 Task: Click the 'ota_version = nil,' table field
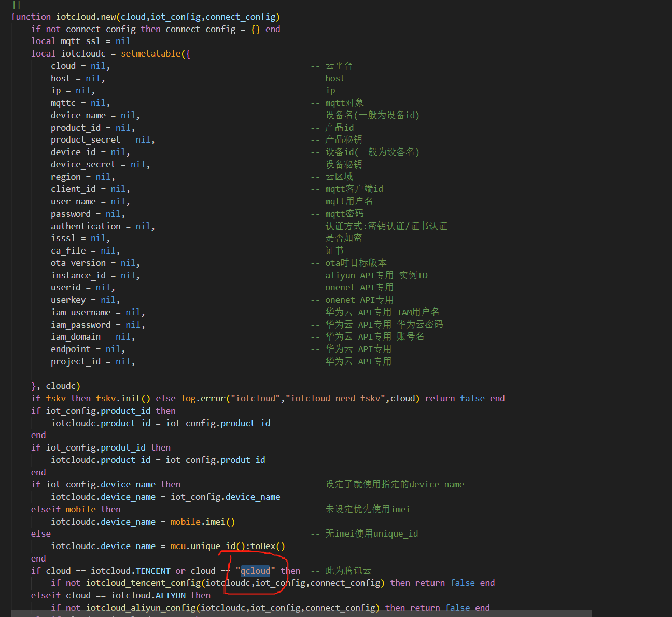[95, 263]
